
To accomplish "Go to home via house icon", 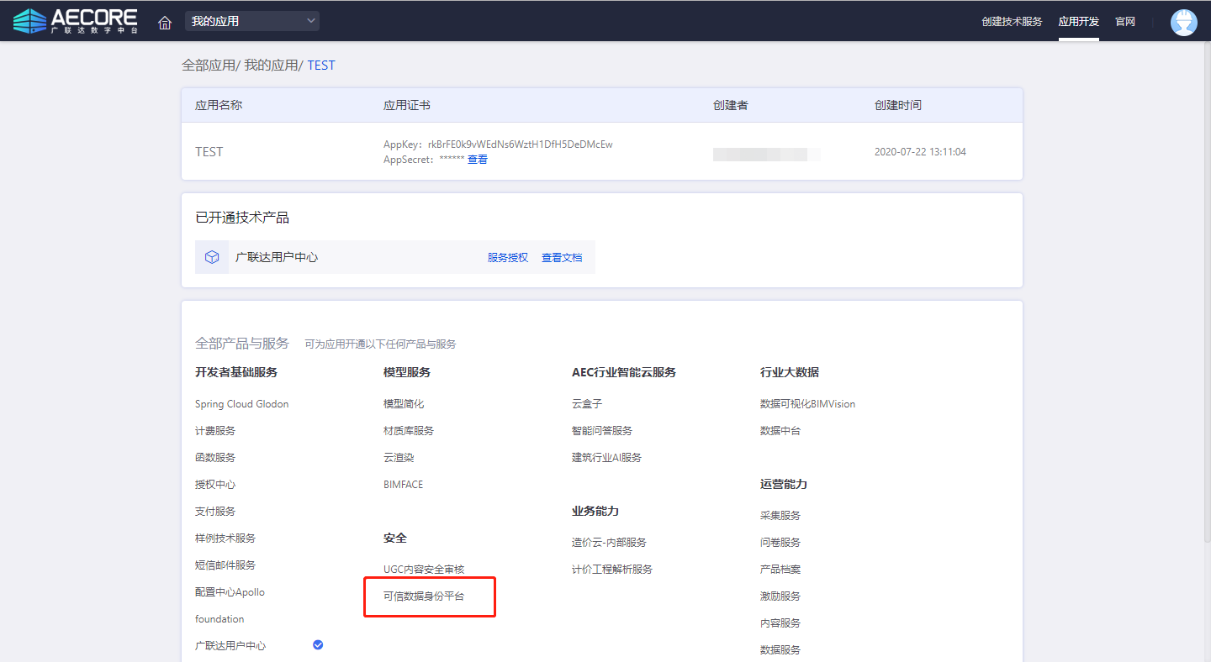I will [x=165, y=22].
